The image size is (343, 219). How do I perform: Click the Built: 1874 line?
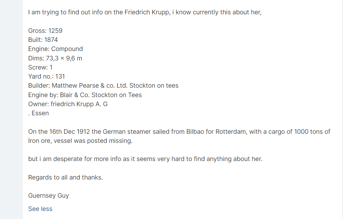[43, 40]
